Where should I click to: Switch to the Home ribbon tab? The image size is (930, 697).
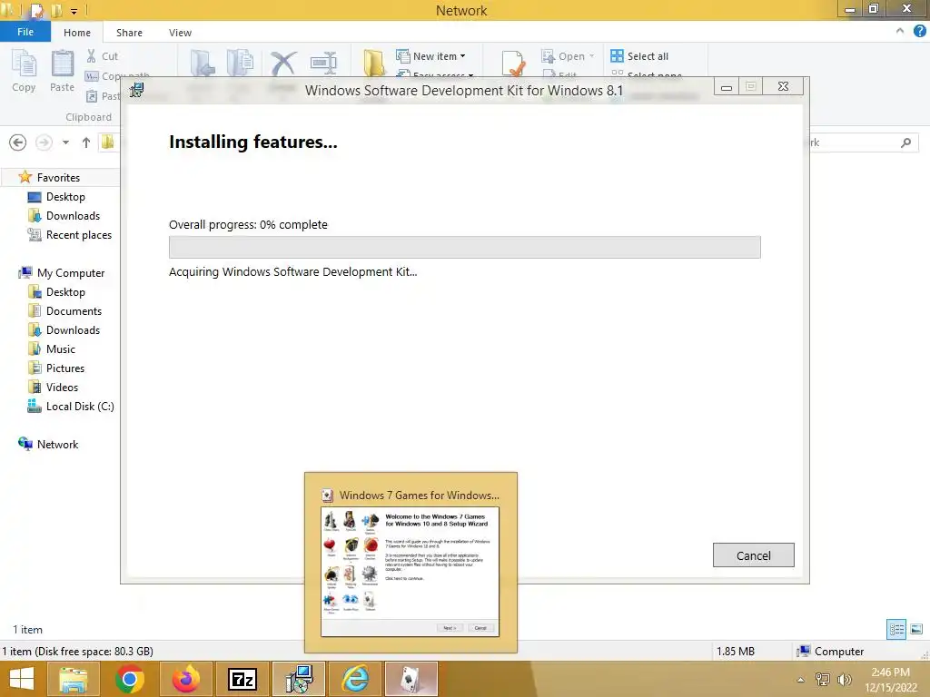click(x=77, y=33)
